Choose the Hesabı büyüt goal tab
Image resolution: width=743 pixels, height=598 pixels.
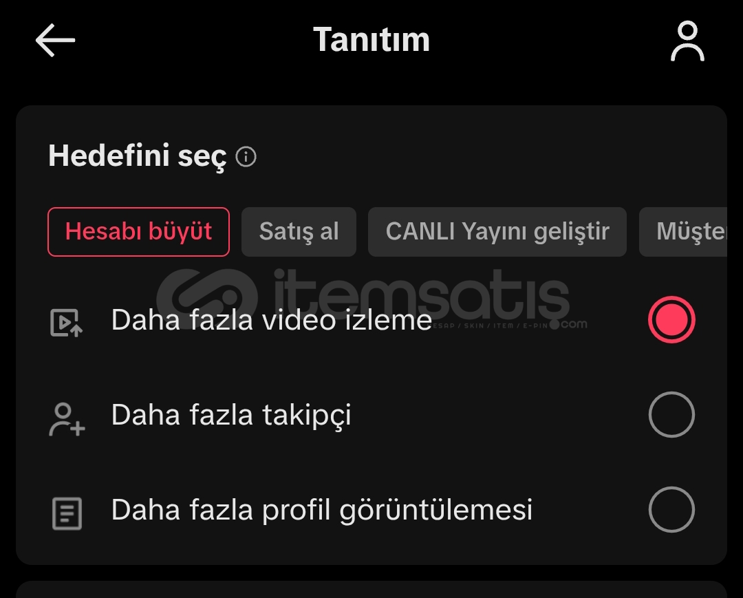point(138,232)
